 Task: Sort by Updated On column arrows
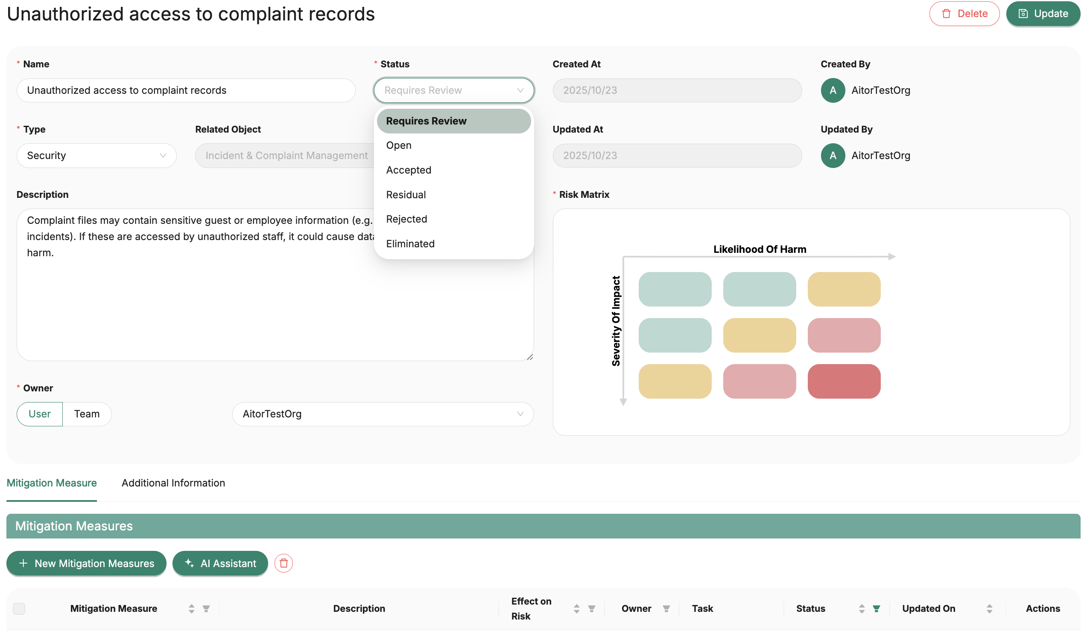tap(990, 608)
